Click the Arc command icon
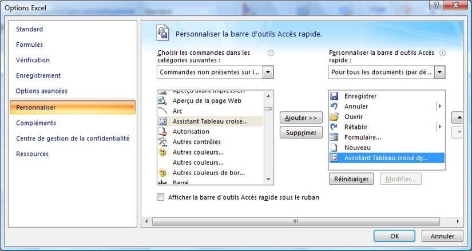 162,111
